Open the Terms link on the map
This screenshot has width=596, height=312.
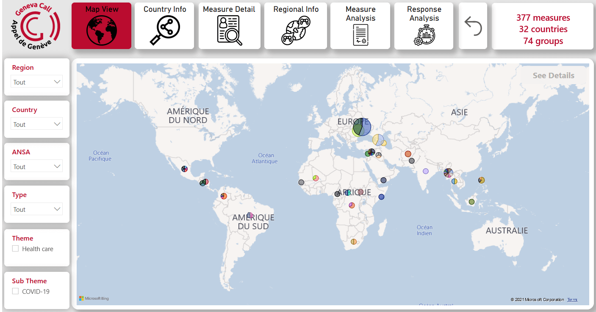572,300
